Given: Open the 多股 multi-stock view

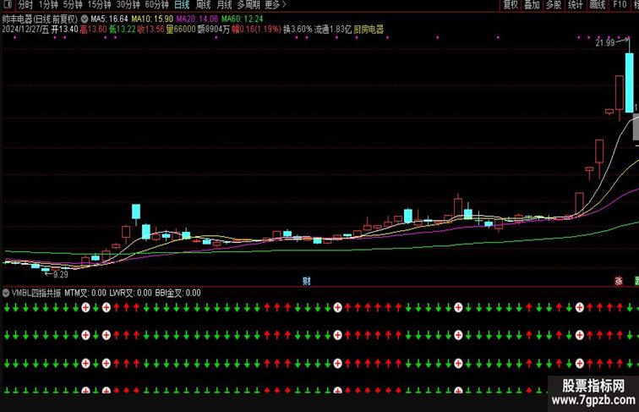Looking at the screenshot, I should click(x=554, y=5).
